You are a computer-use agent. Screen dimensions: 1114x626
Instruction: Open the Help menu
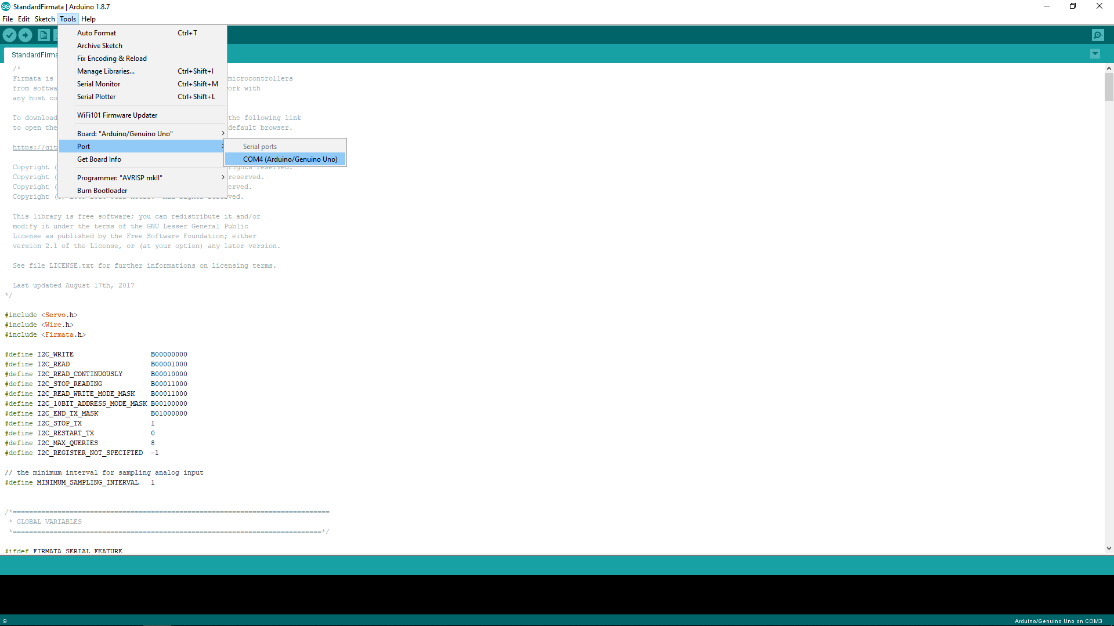tap(88, 19)
